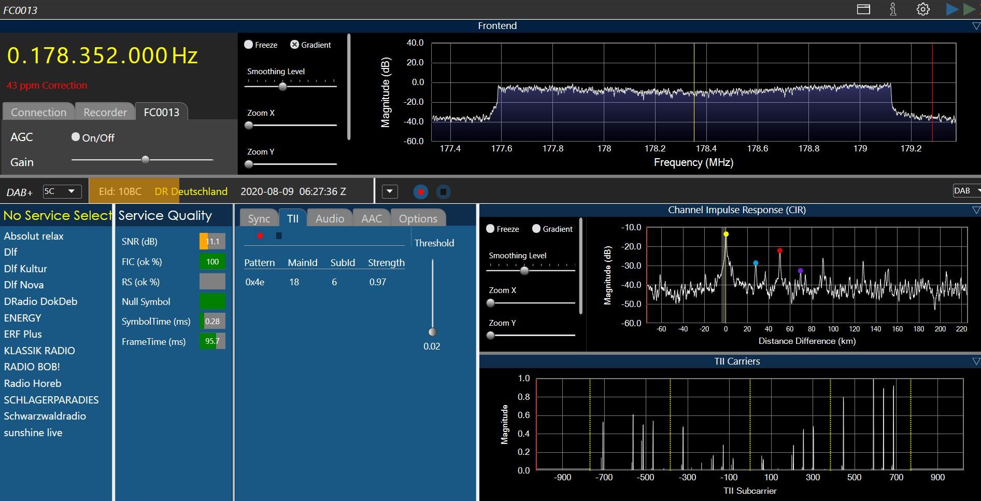The width and height of the screenshot is (981, 501).
Task: Open the settings gear icon
Action: point(923,9)
